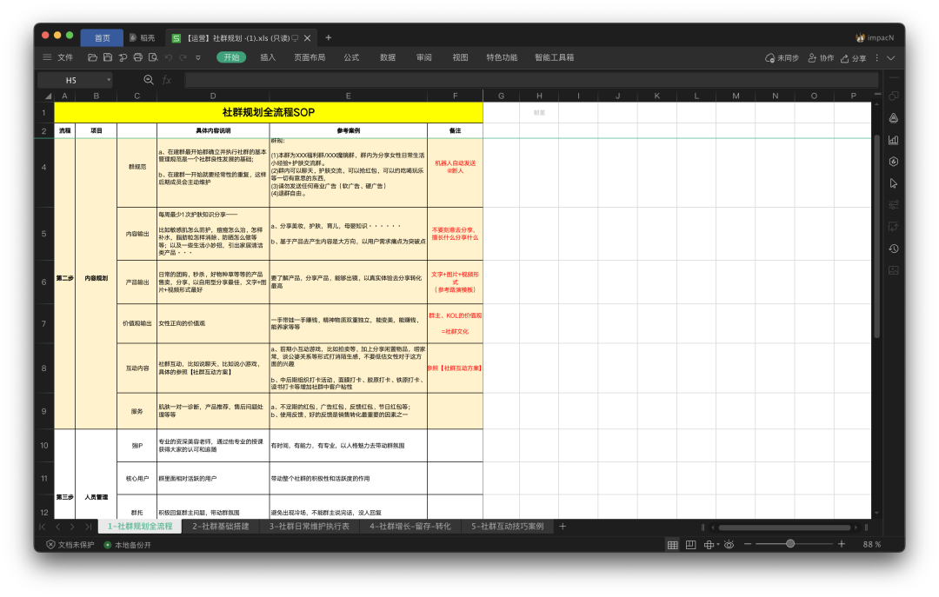
Task: Select sheet tab 1-社群规划全流程
Action: pyautogui.click(x=140, y=527)
